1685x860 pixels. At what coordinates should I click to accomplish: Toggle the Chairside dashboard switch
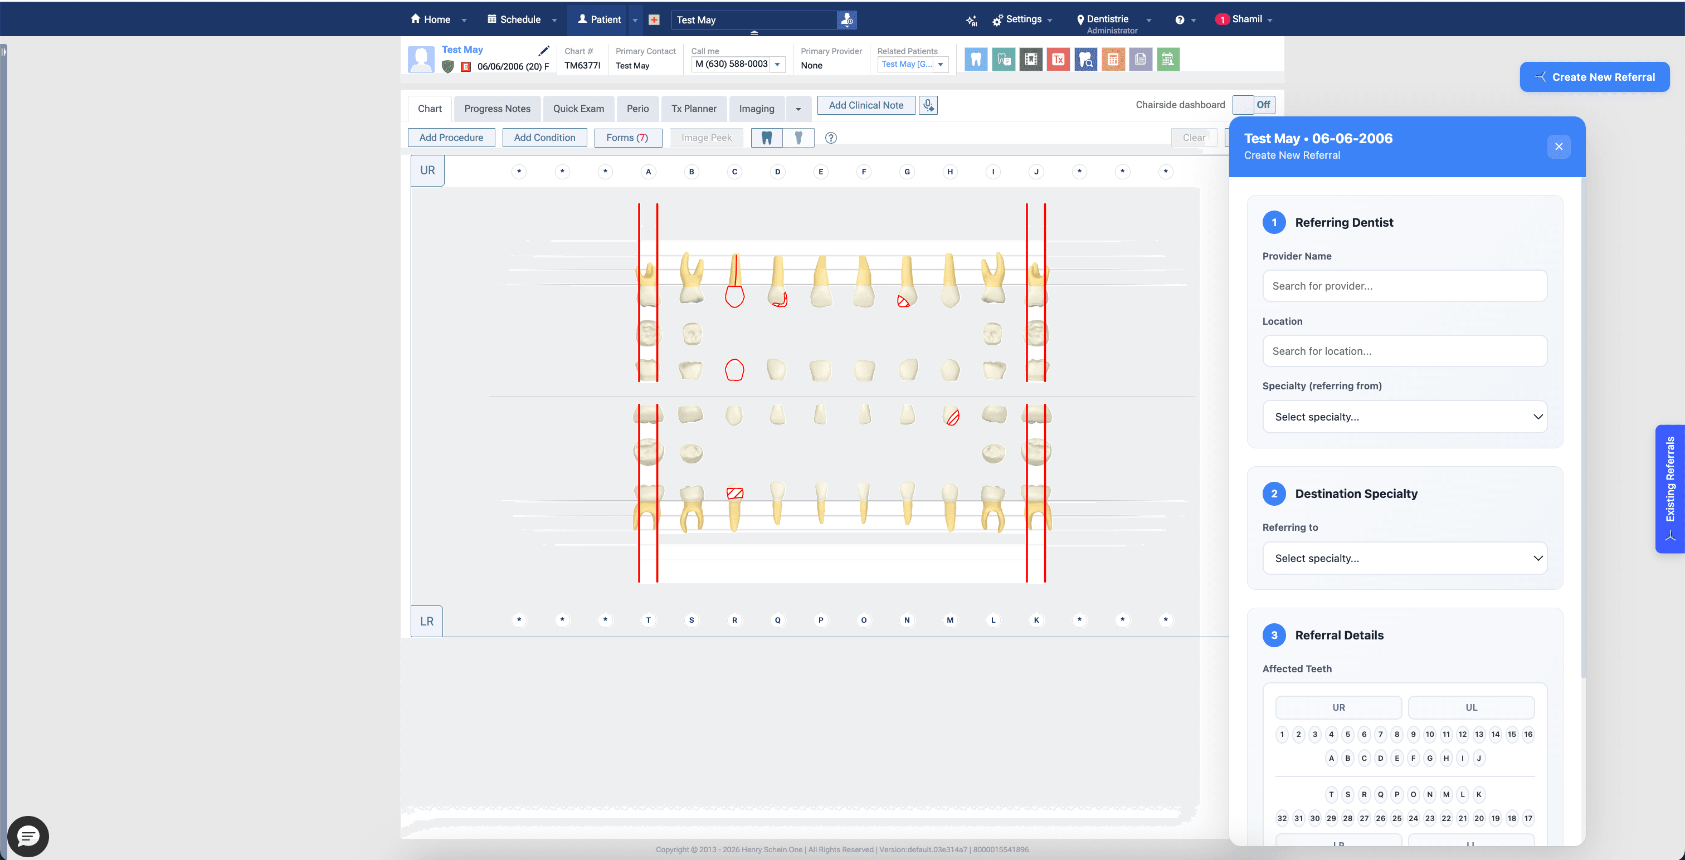click(x=1253, y=105)
